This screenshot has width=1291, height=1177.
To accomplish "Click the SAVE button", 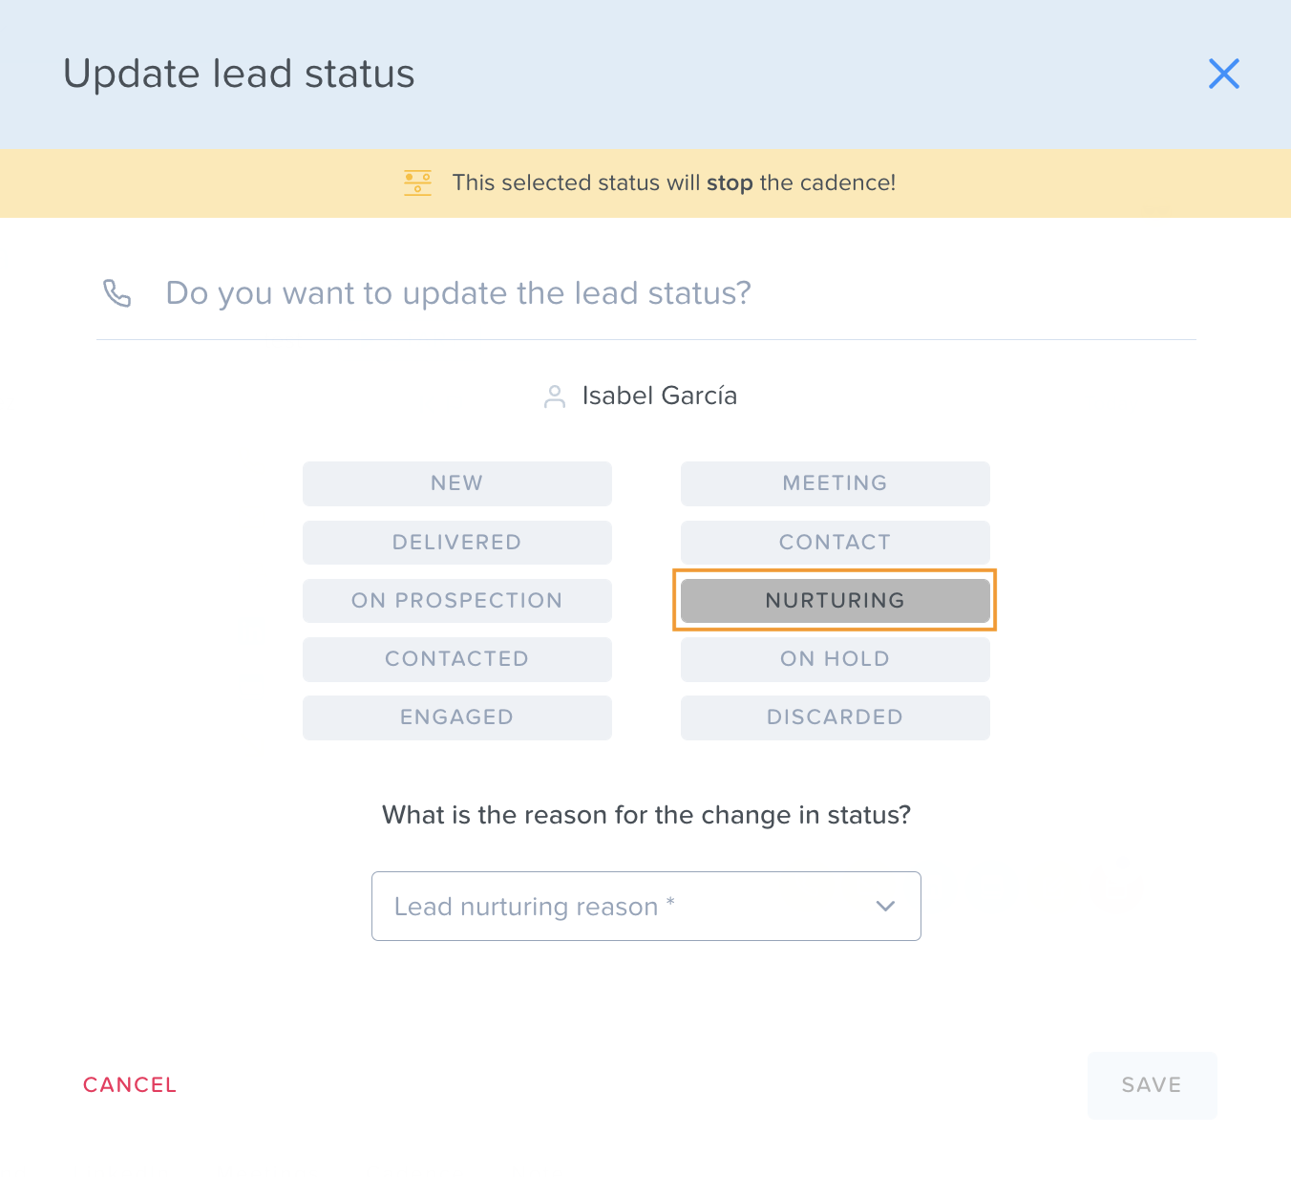I will coord(1153,1085).
